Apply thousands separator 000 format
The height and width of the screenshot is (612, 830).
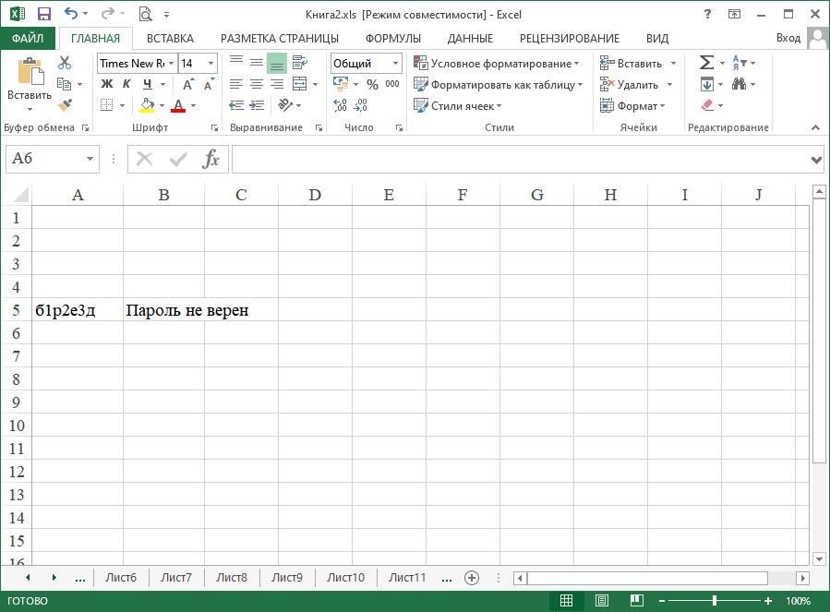(392, 84)
